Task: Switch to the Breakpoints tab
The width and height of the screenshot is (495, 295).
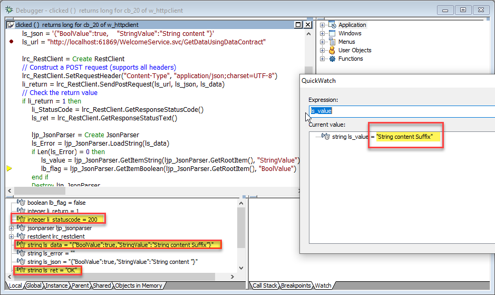Action: pyautogui.click(x=296, y=286)
